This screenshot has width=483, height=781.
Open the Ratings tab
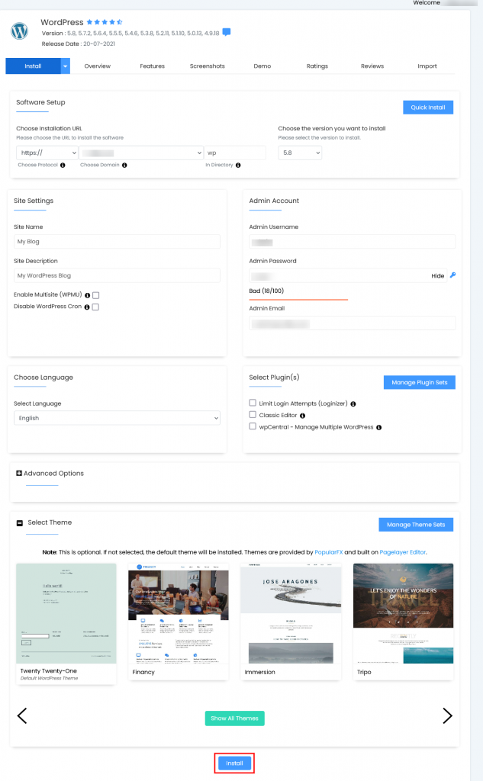pos(317,66)
